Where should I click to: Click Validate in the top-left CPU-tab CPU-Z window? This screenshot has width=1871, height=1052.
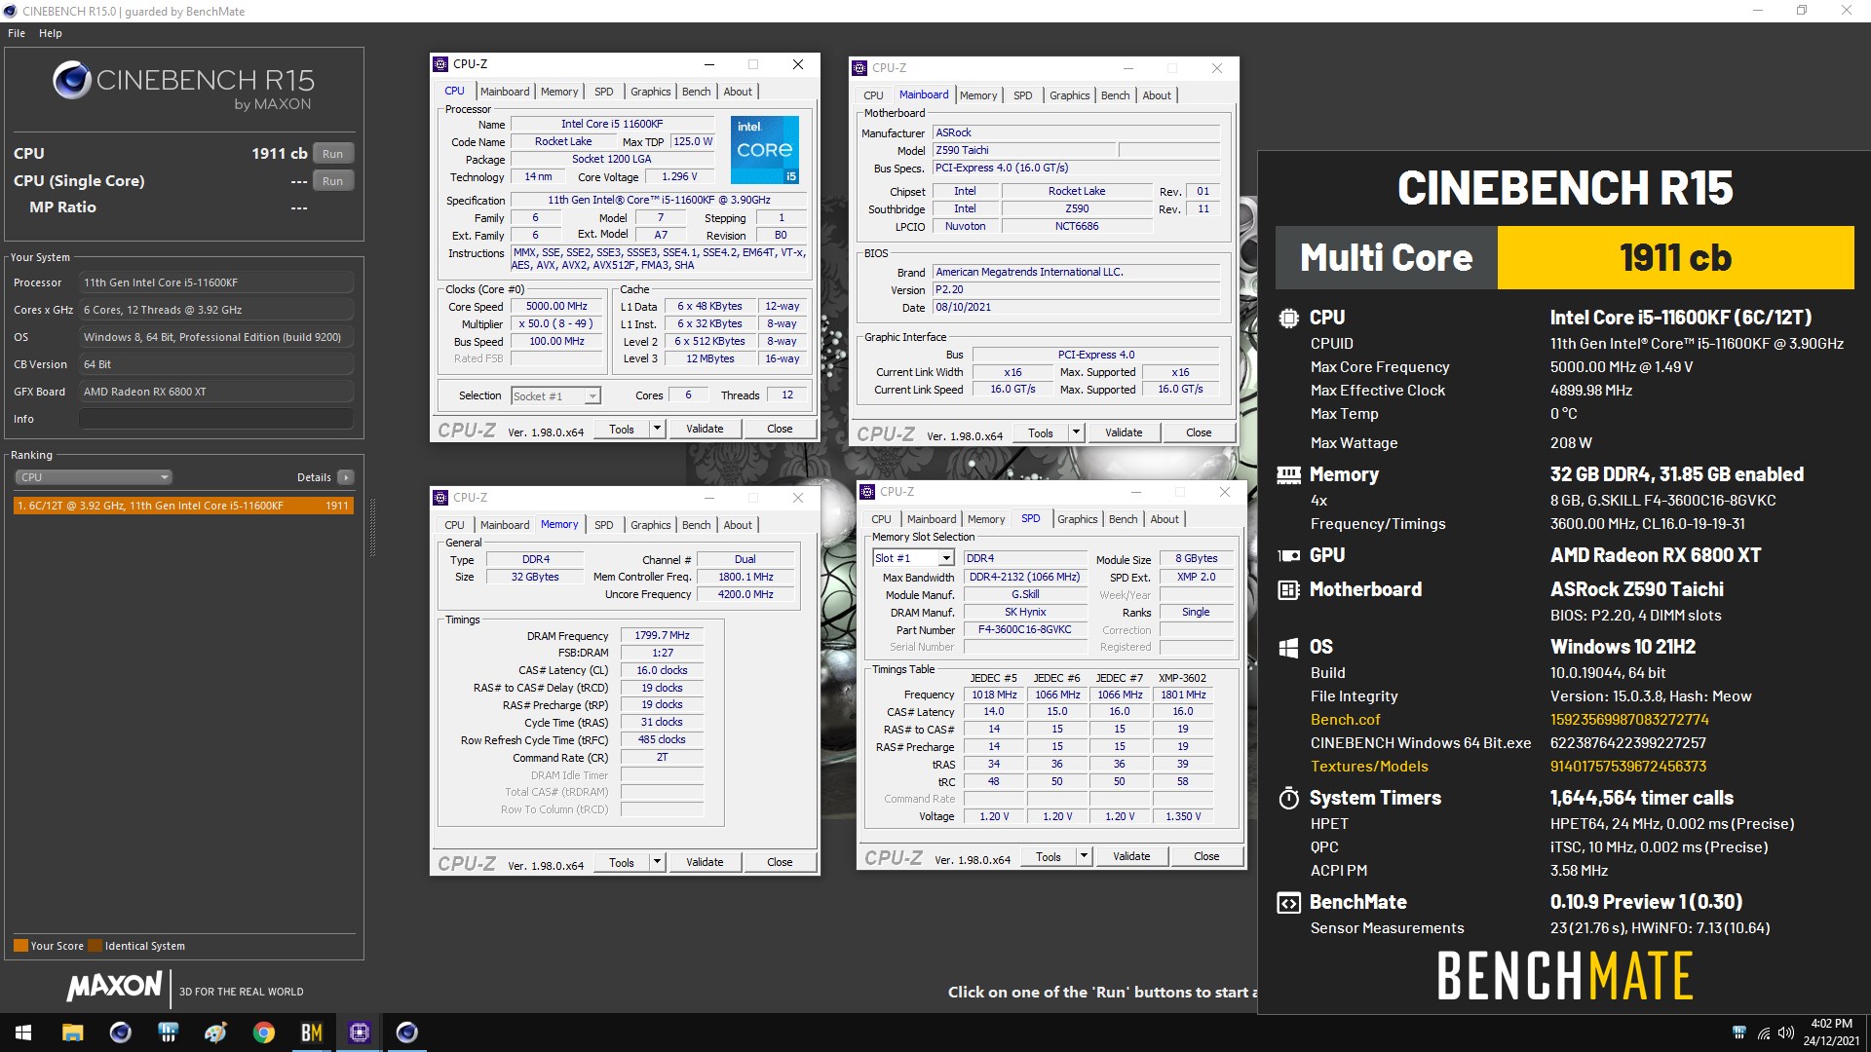click(705, 429)
